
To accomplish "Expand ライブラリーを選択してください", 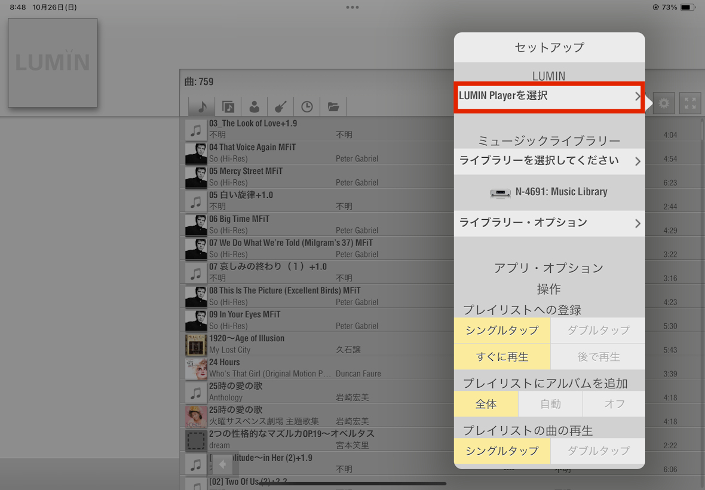I will [549, 161].
